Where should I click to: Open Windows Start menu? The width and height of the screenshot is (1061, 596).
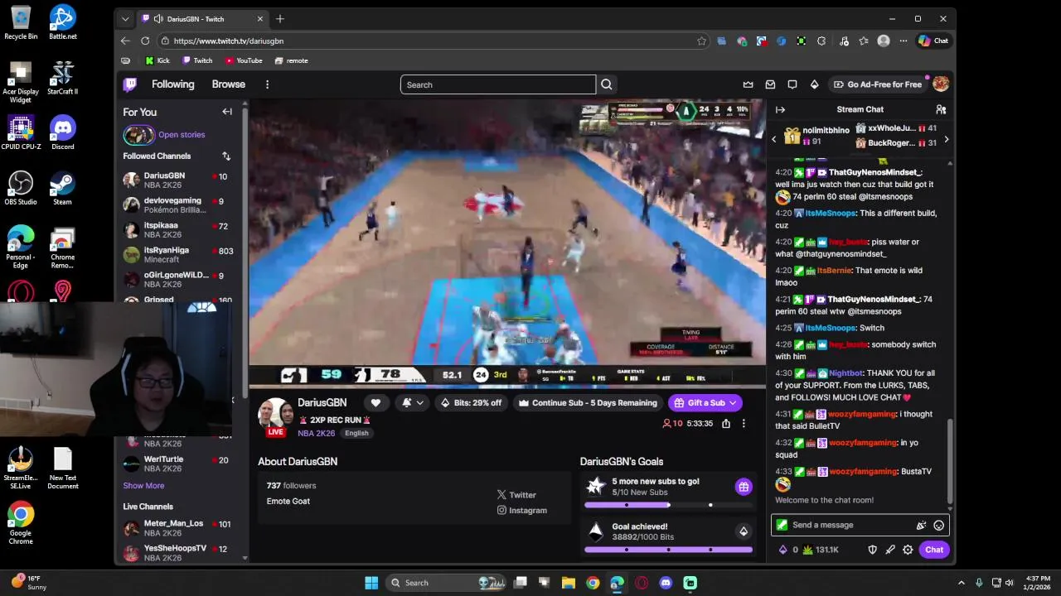371,583
